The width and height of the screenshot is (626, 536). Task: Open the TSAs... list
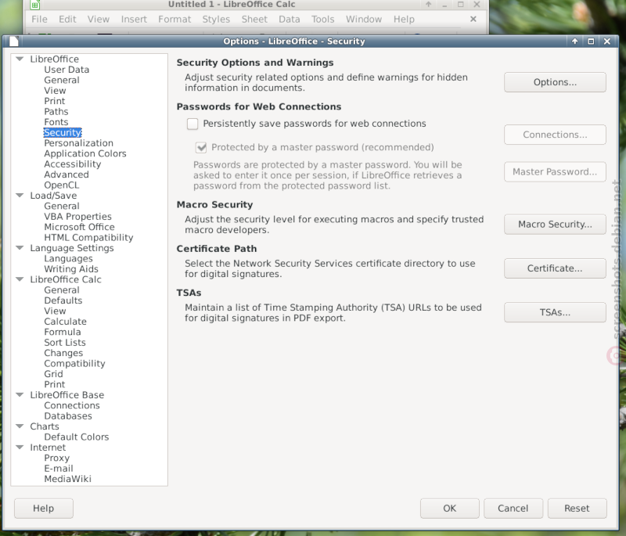click(555, 312)
